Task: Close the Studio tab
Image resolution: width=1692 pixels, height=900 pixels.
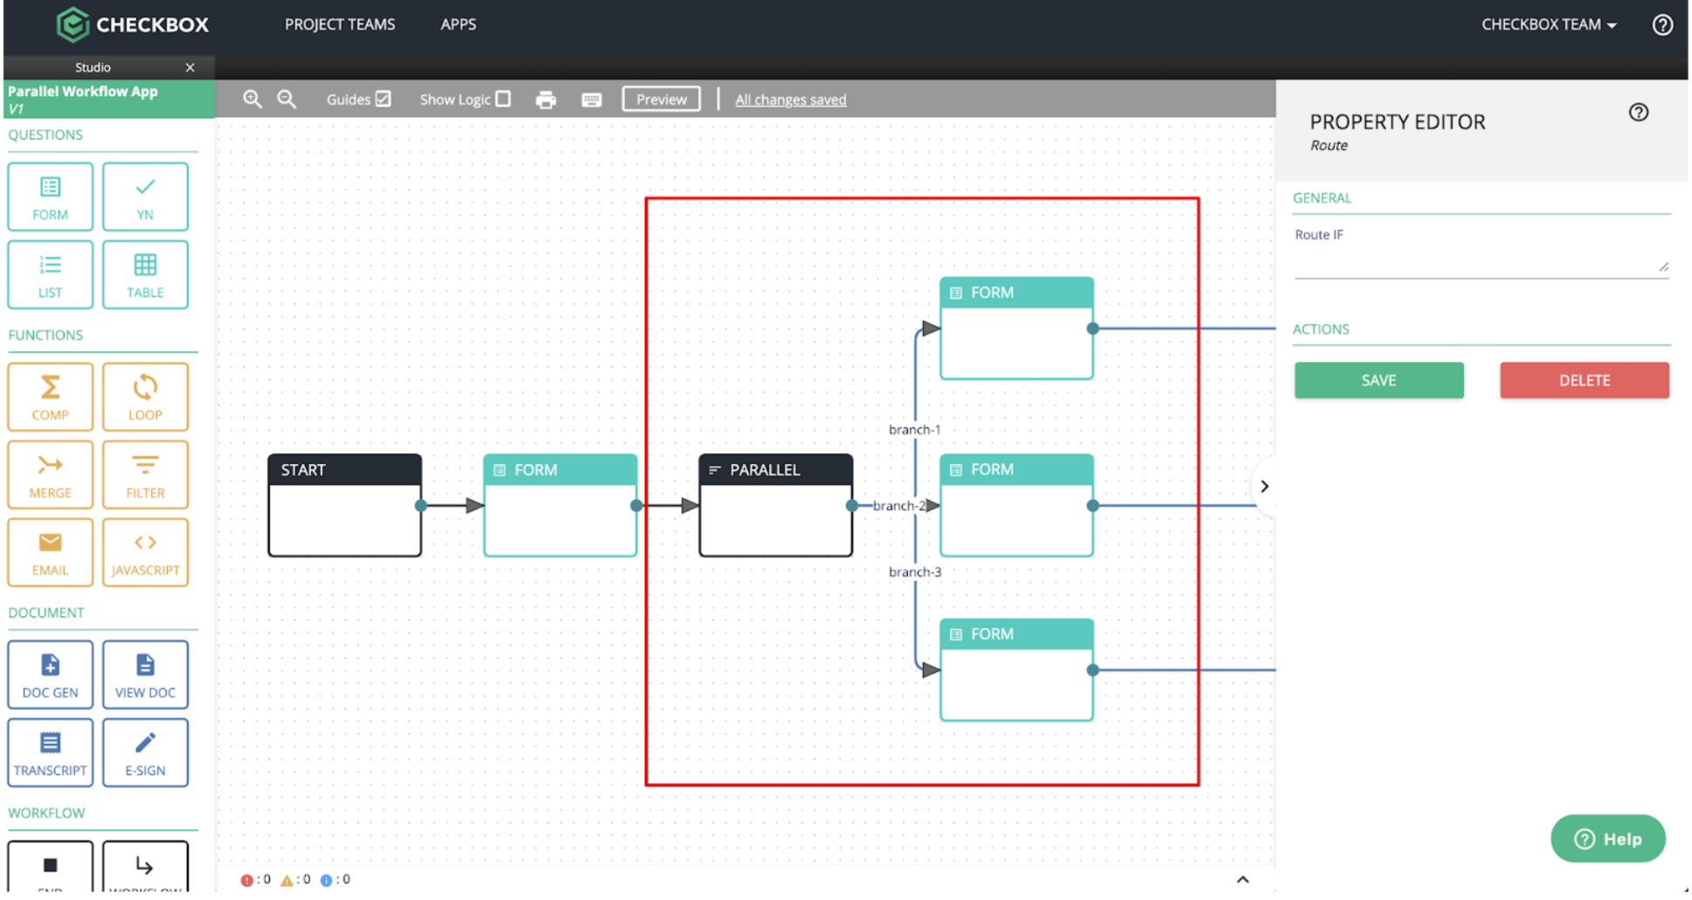Action: coord(190,67)
